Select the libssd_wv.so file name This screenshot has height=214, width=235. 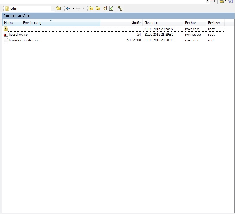point(18,35)
